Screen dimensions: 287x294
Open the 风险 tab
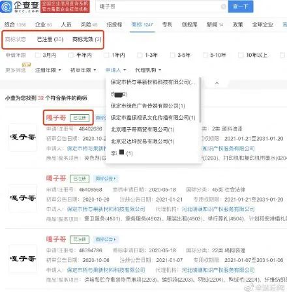[x=89, y=24]
